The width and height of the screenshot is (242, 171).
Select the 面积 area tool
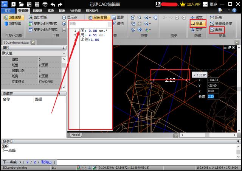click(216, 30)
